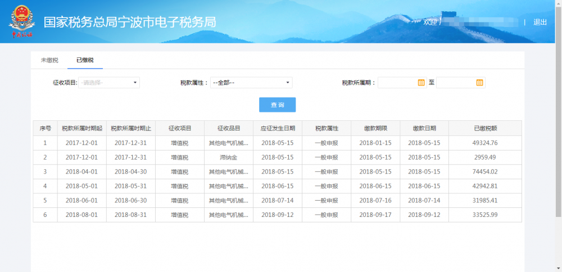Select amount cell 31985.41
This screenshot has height=272, width=562.
coord(485,200)
